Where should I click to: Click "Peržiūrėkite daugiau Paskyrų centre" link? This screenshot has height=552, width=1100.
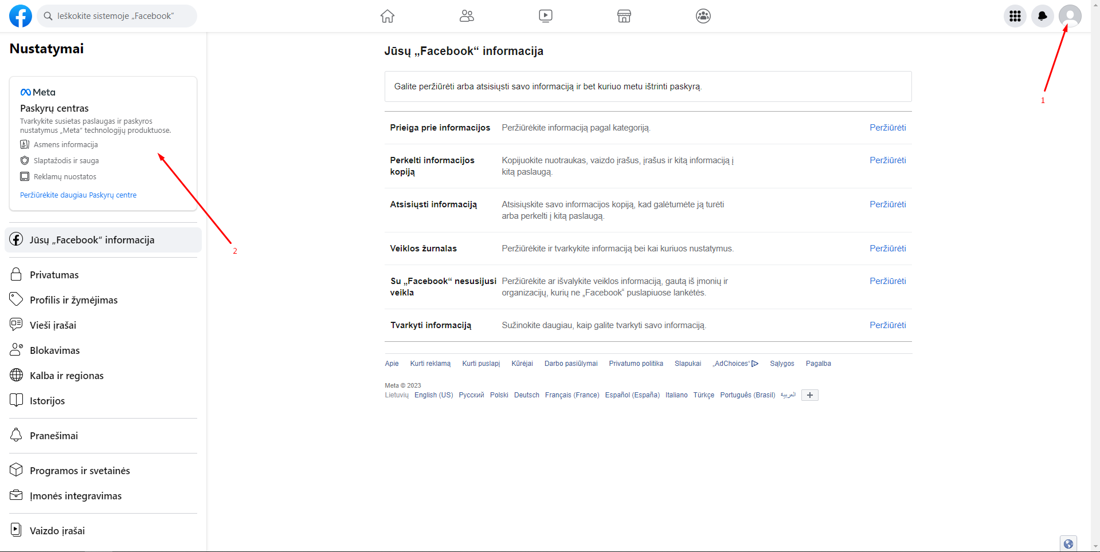point(79,195)
